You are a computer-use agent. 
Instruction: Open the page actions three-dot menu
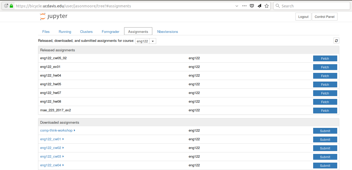[x=244, y=6]
